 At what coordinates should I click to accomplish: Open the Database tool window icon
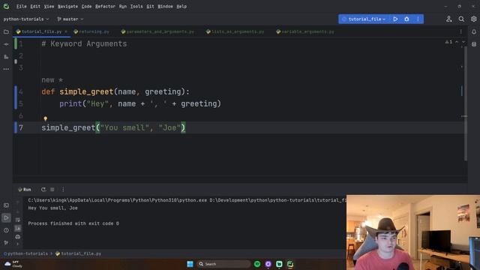click(x=474, y=44)
